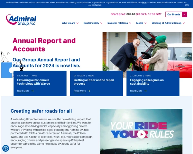Click the '27 Jun 2025' news date
The height and width of the screenshot is (154, 193).
coord(136,76)
